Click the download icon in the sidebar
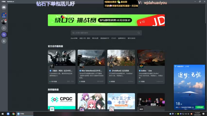This screenshot has height=116, width=207. click(x=4, y=41)
